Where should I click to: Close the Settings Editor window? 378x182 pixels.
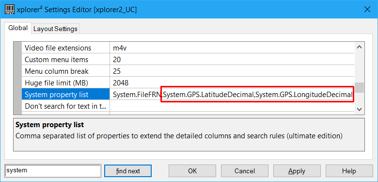click(367, 9)
